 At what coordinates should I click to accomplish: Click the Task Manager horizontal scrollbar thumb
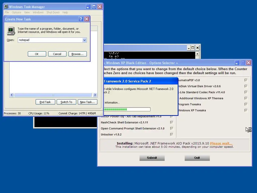53,95
